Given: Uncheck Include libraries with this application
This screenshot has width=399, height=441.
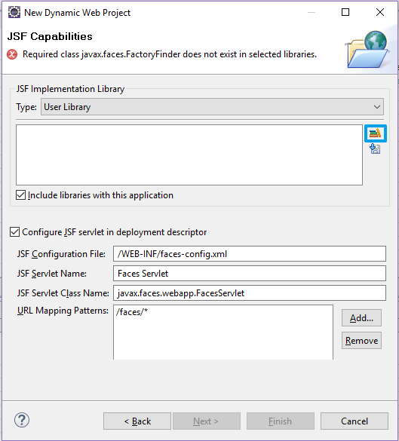Looking at the screenshot, I should coord(21,195).
